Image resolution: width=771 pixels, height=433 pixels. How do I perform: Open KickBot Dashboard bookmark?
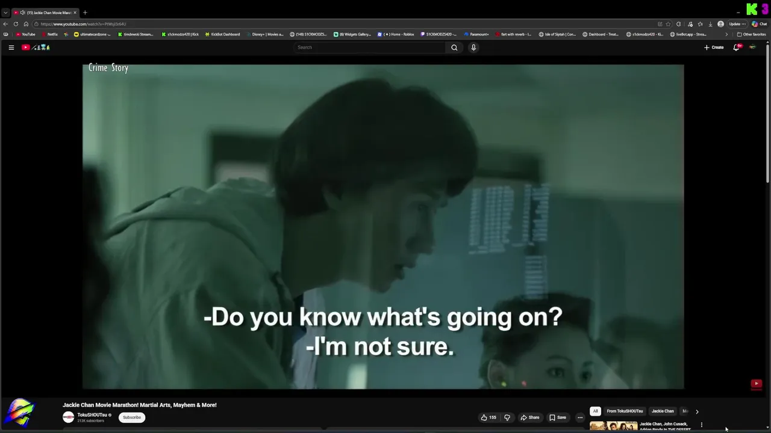click(x=222, y=34)
